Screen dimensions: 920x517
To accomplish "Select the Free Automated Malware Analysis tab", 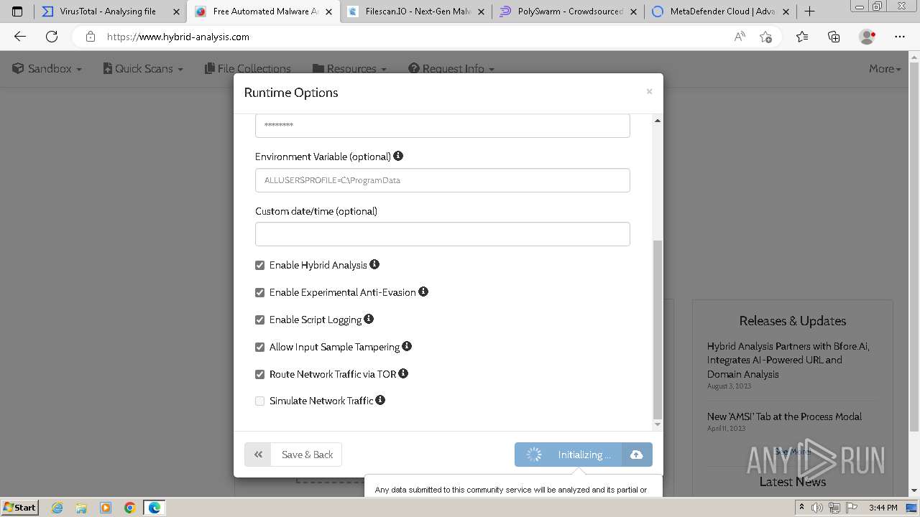I will (263, 11).
